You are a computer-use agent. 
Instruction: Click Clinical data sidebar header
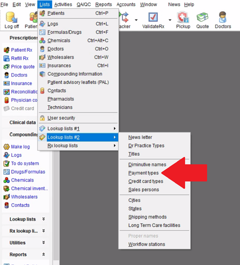click(x=22, y=122)
